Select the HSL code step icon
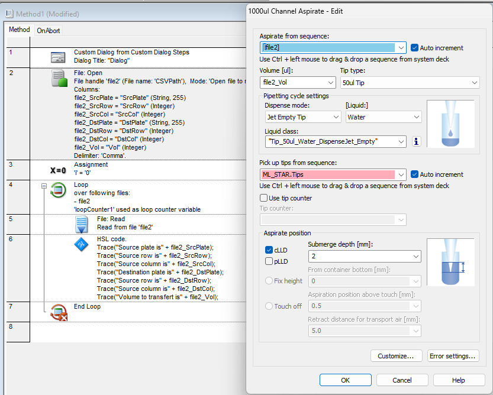Viewport: 493px width, 395px height. click(x=81, y=244)
